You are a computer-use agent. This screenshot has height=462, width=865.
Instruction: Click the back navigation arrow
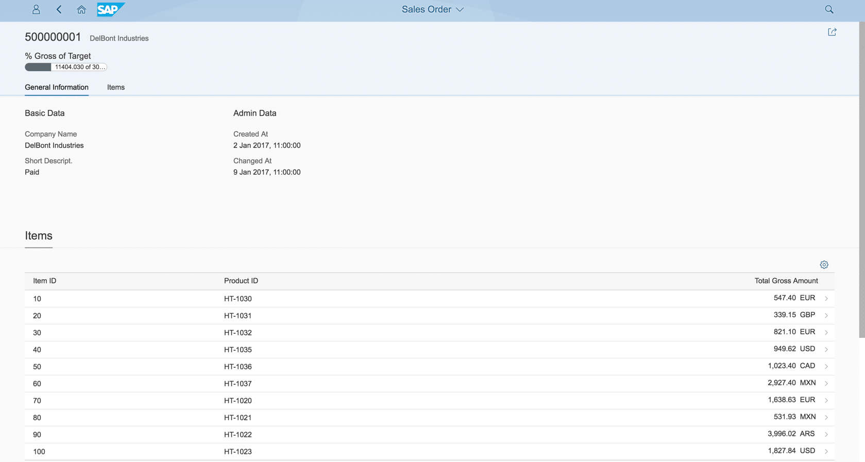point(59,9)
